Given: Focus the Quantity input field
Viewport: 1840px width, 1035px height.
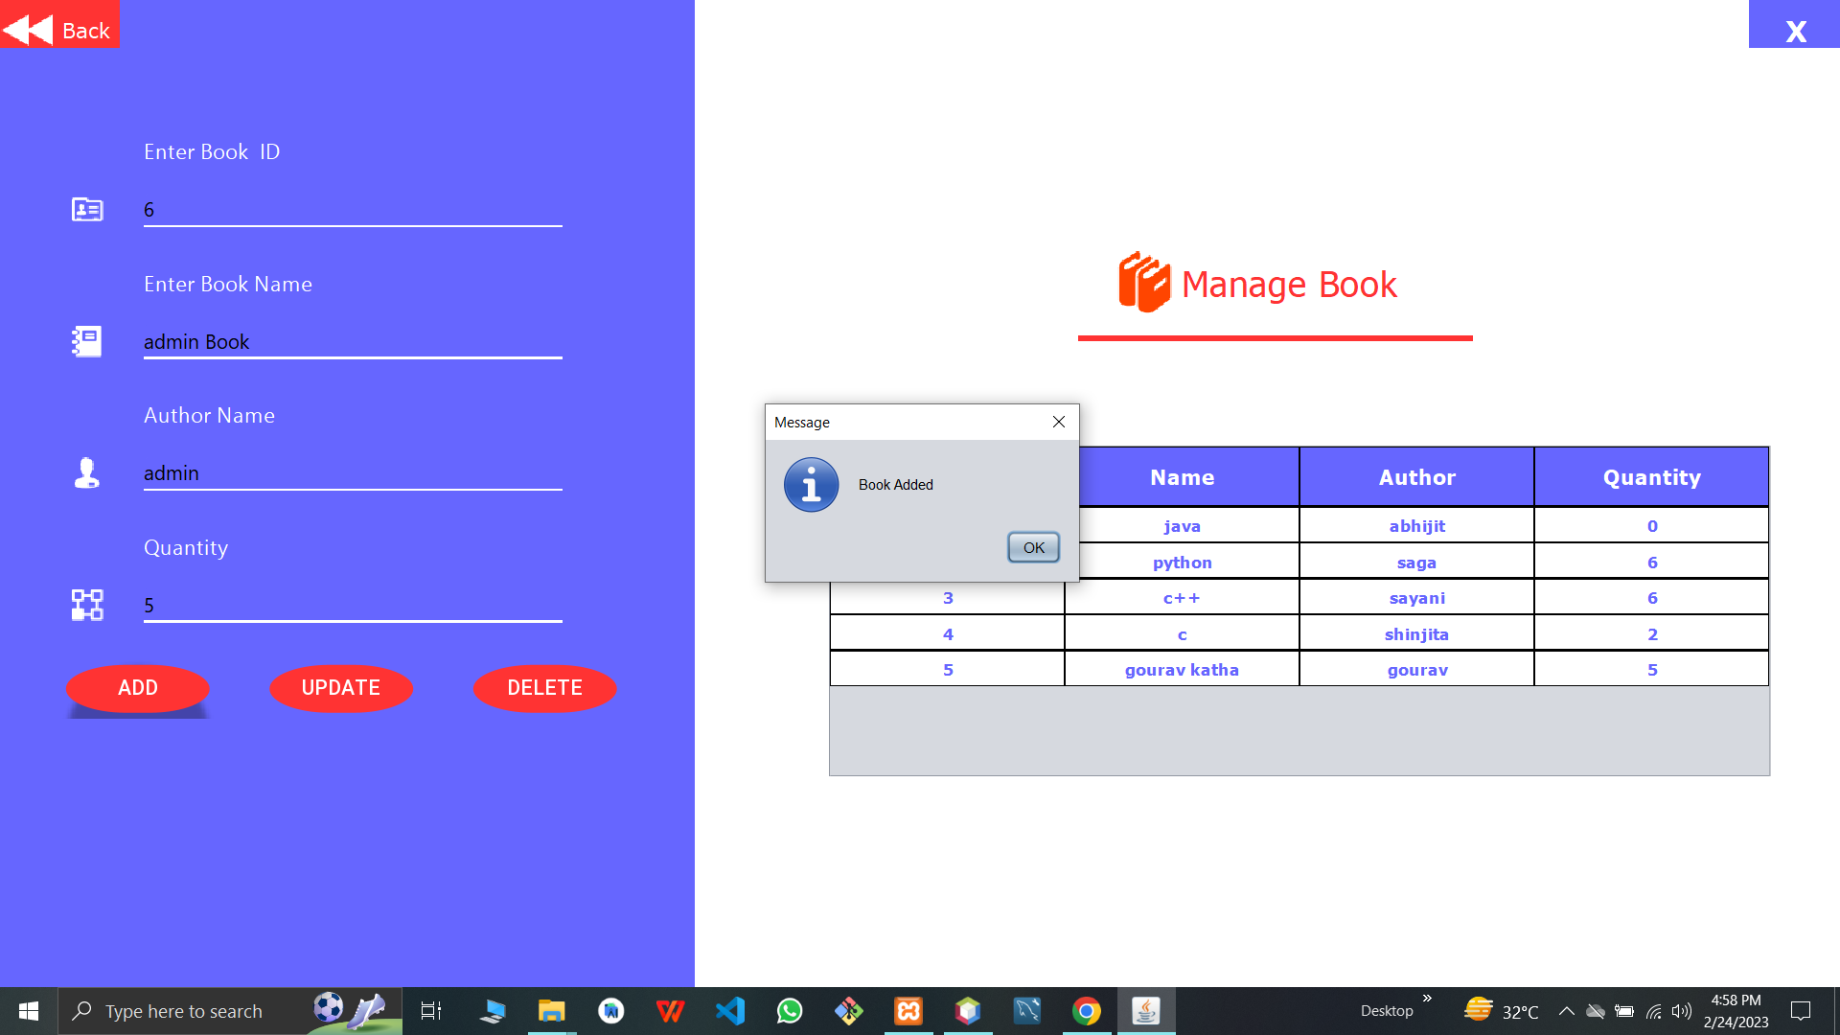Looking at the screenshot, I should (x=353, y=606).
